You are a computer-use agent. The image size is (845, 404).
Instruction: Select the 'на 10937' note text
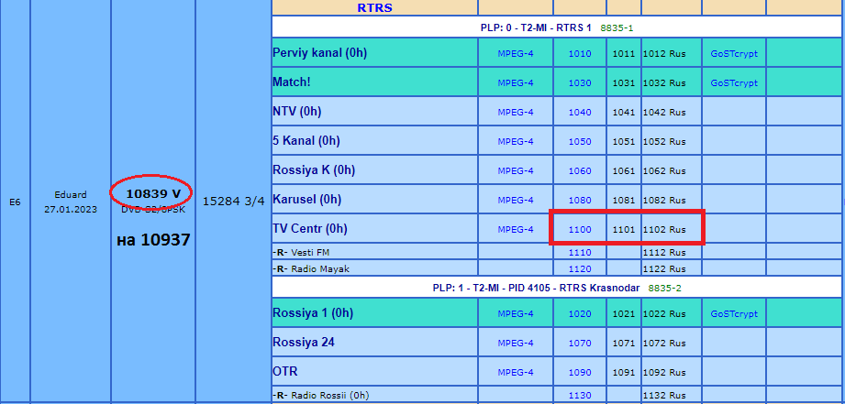pyautogui.click(x=153, y=240)
